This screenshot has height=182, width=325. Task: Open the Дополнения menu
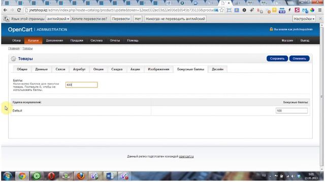pyautogui.click(x=54, y=40)
